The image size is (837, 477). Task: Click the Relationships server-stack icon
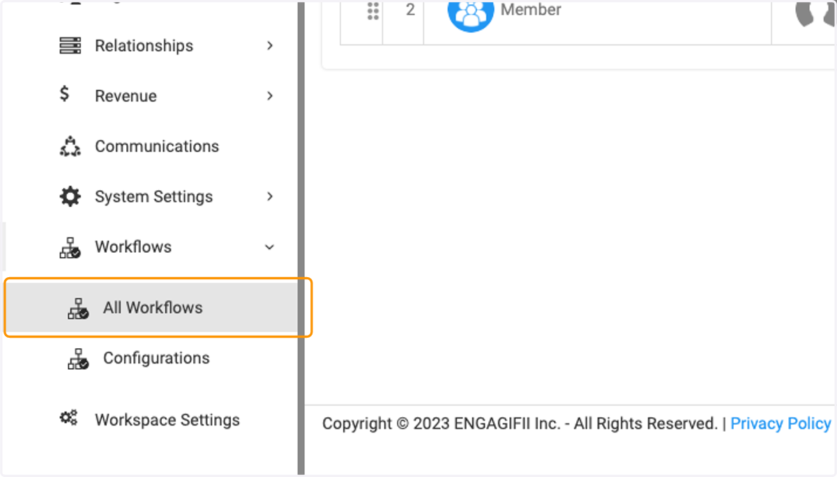tap(70, 46)
